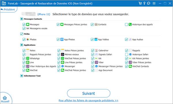The width and height of the screenshot is (173, 104).
Task: Click the Calendrier calendar icon
Action: pyautogui.click(x=96, y=50)
